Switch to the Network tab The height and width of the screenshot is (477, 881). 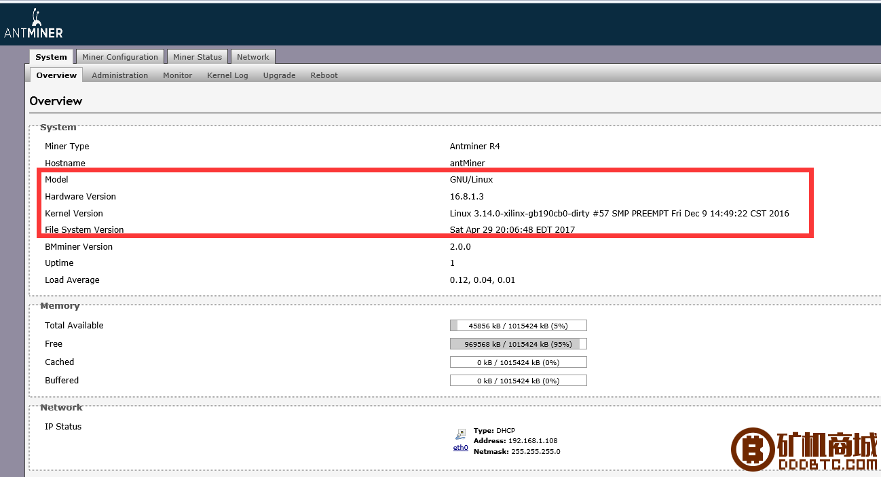[253, 57]
